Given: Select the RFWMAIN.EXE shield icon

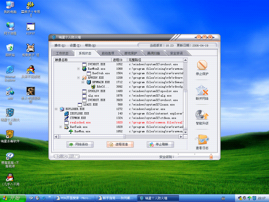Looking at the screenshot, I should pos(89,82).
